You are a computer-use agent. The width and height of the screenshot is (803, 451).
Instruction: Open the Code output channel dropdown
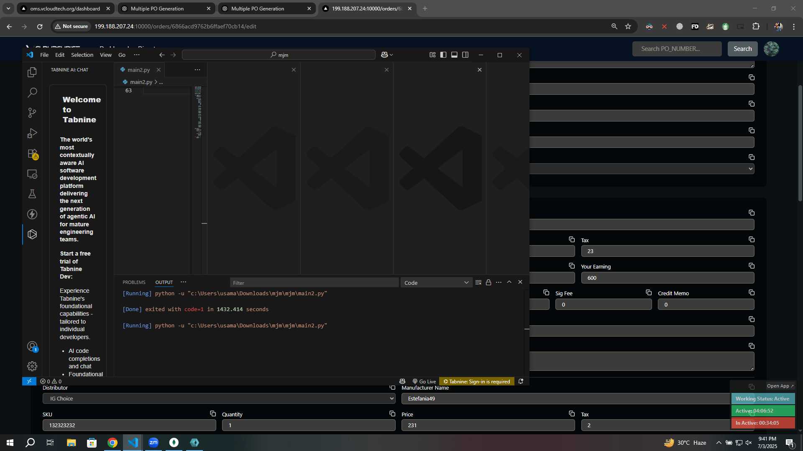[x=436, y=283]
